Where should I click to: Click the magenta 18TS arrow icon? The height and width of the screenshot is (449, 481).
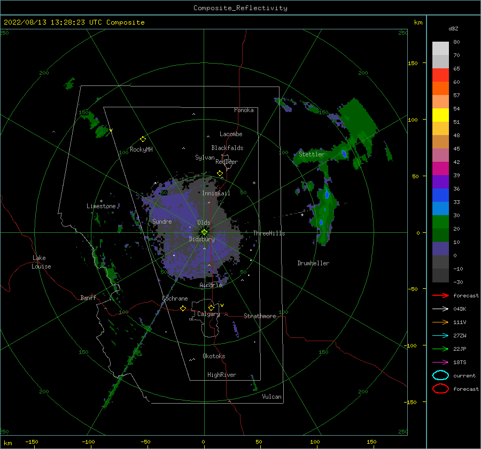click(440, 363)
